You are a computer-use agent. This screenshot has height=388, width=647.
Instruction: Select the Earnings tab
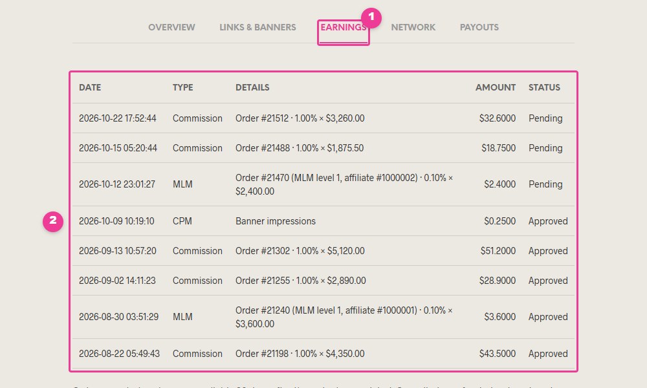(x=344, y=27)
